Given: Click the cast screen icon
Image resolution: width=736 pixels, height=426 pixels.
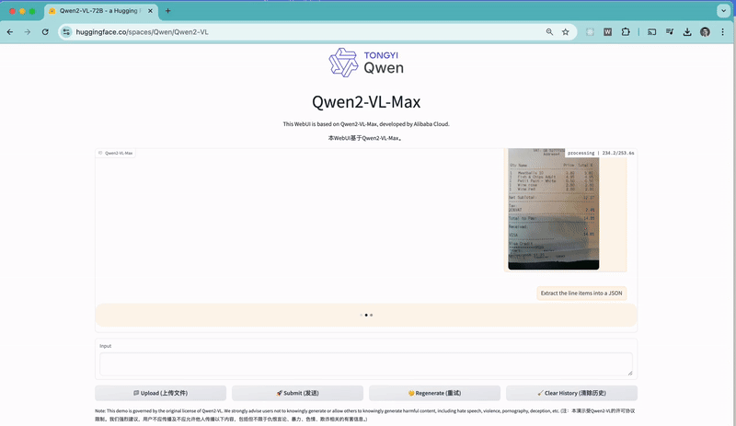Looking at the screenshot, I should pyautogui.click(x=651, y=32).
